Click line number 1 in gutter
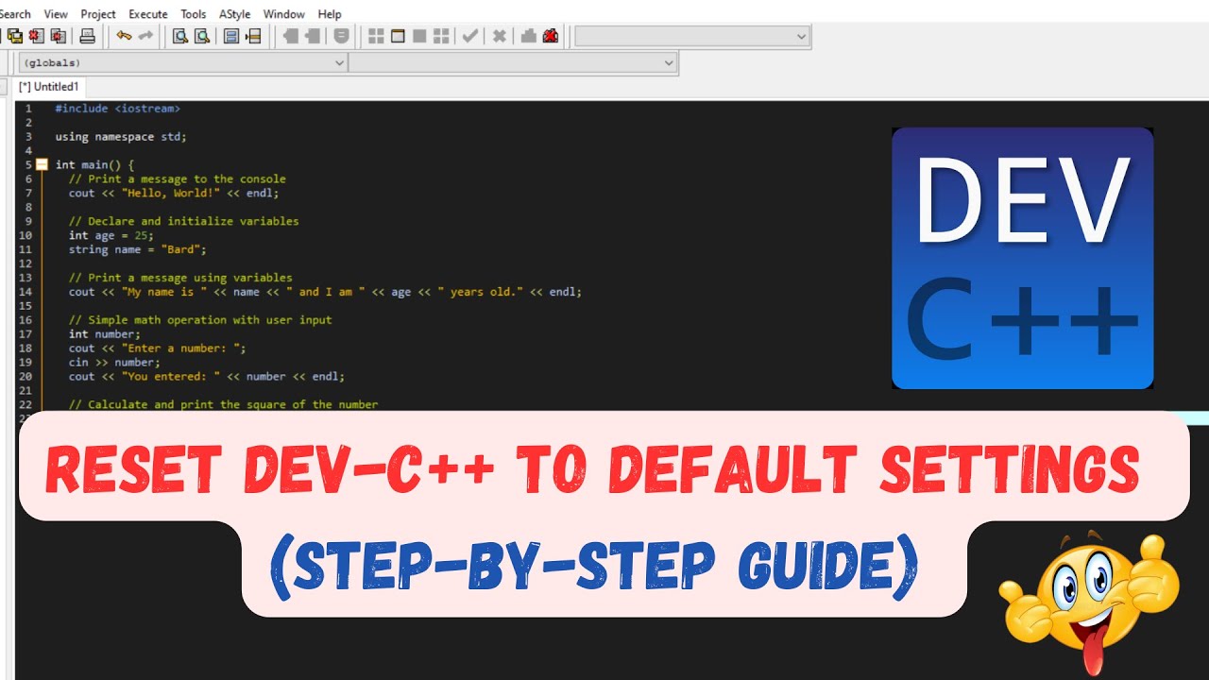 [28, 109]
